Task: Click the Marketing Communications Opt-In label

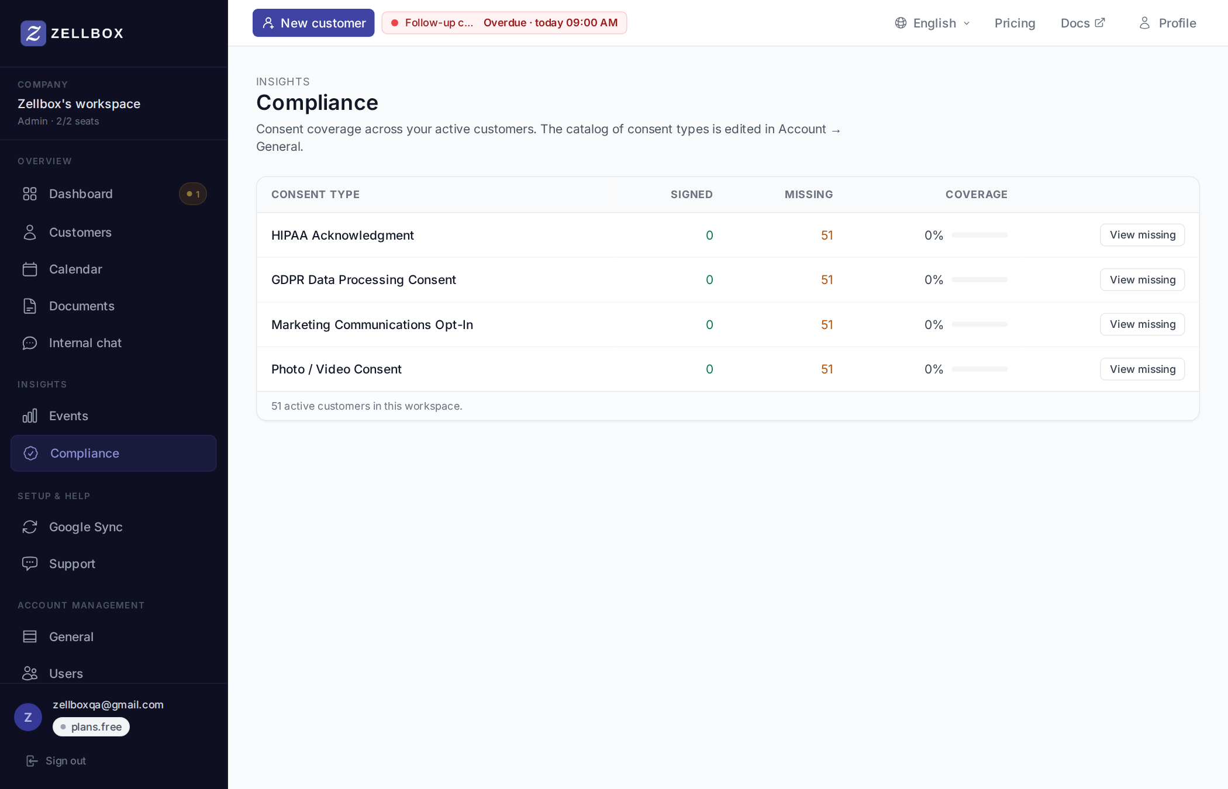Action: tap(372, 325)
